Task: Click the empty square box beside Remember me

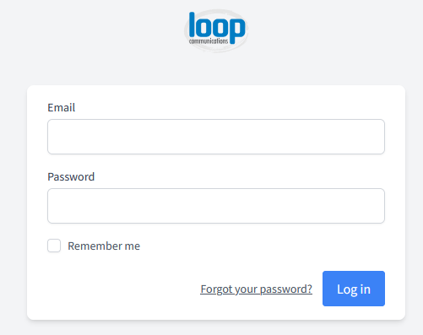Action: click(54, 246)
